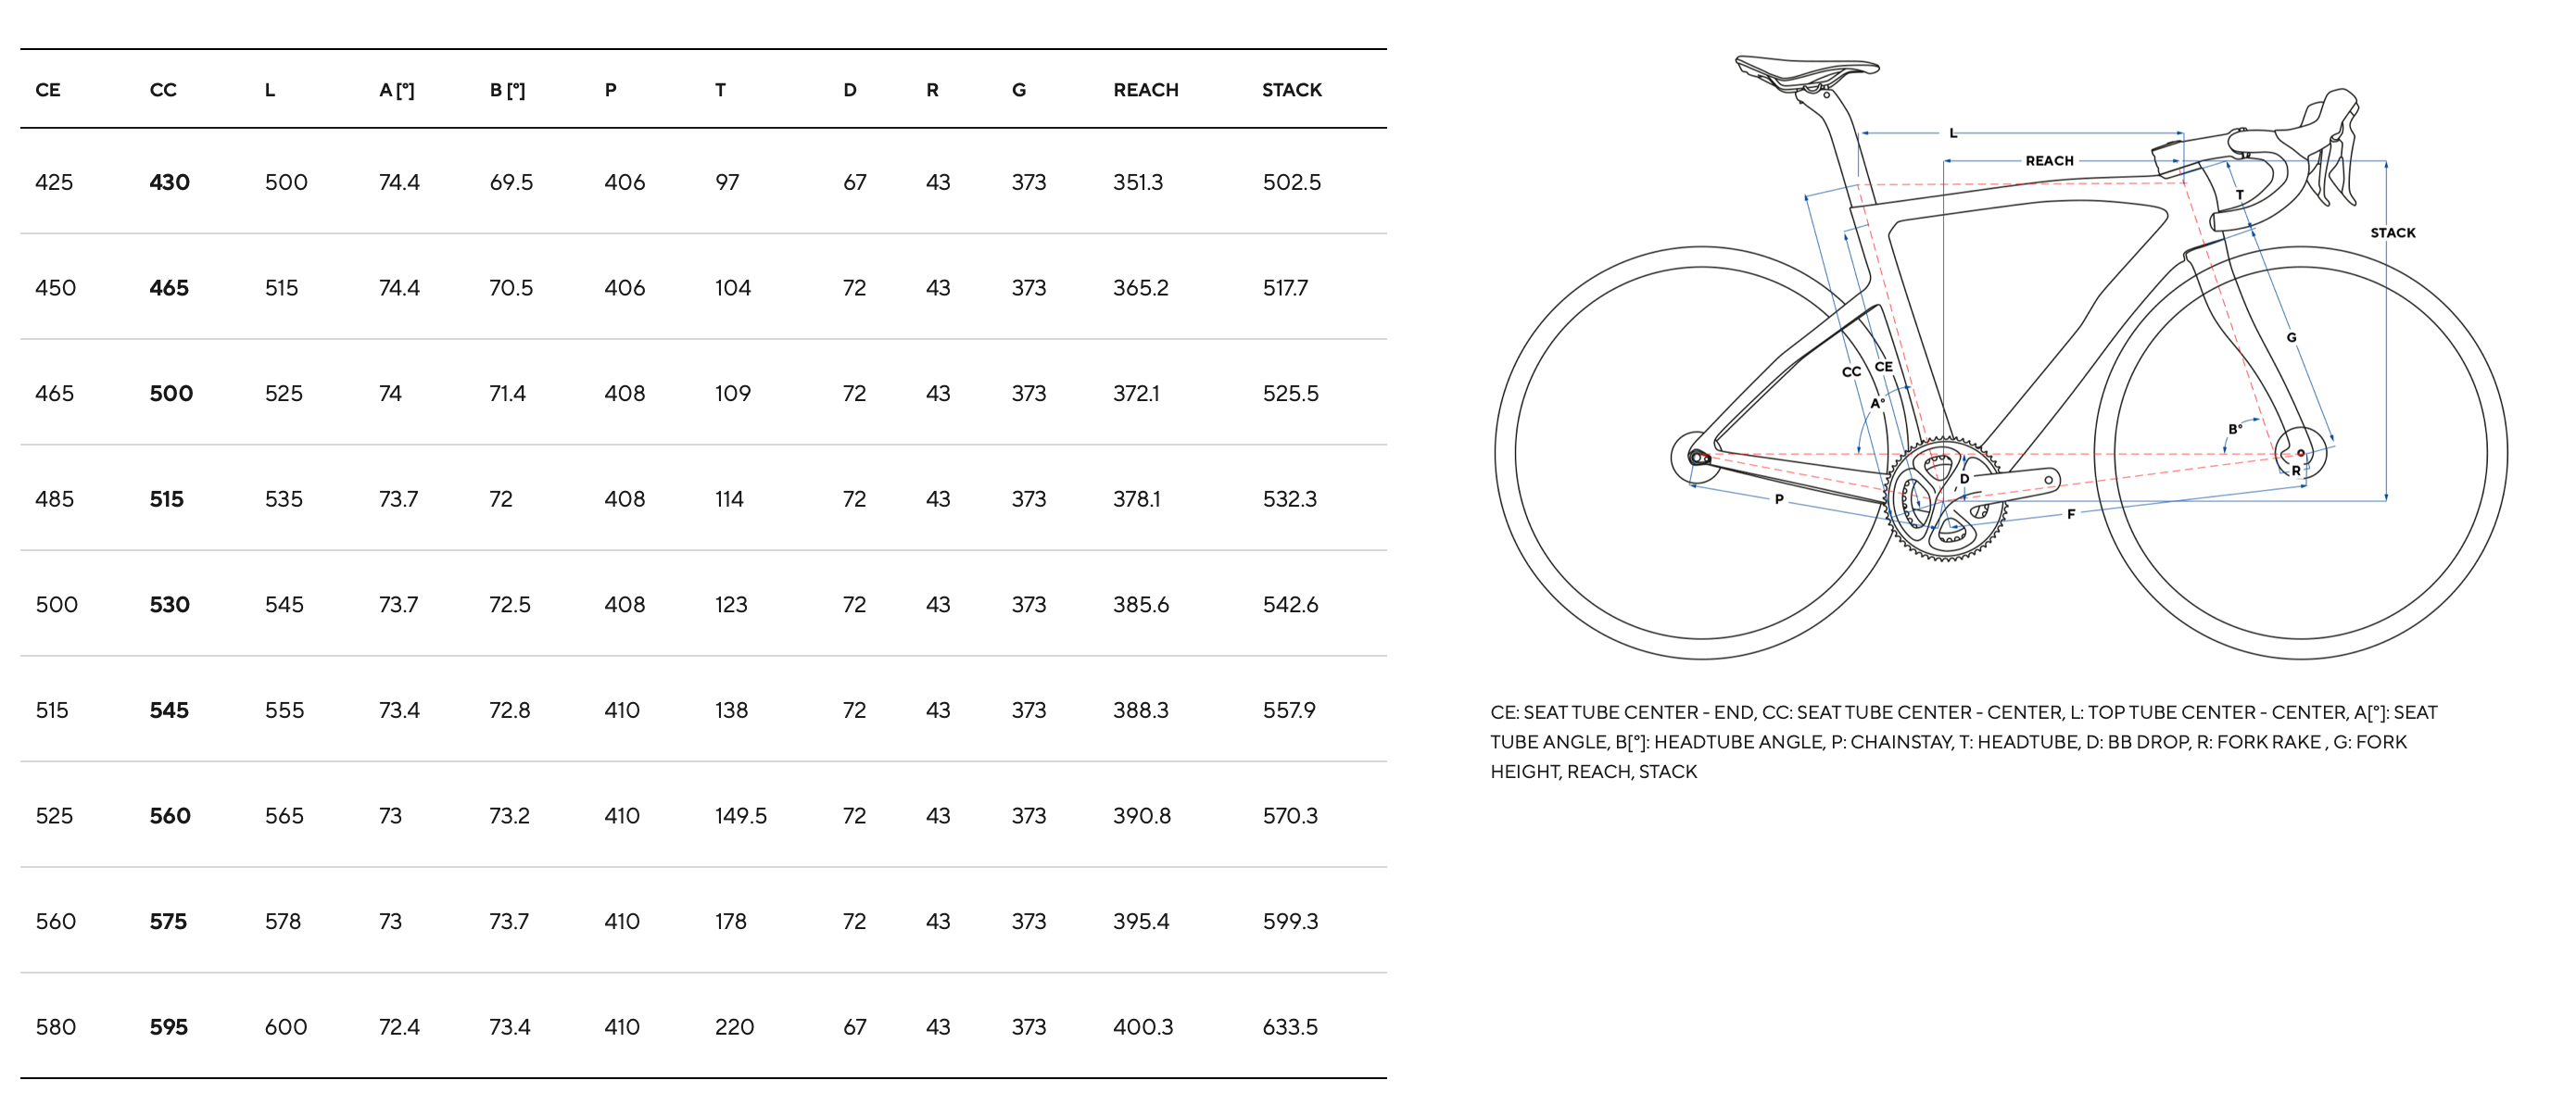Click the REACH label in the diagram

tap(2049, 161)
